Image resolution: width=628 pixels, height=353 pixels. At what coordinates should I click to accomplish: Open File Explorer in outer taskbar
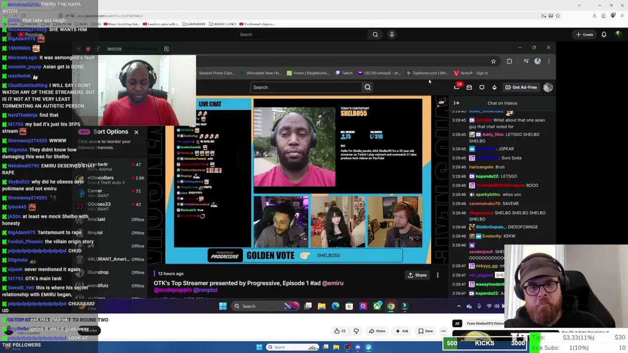336,347
